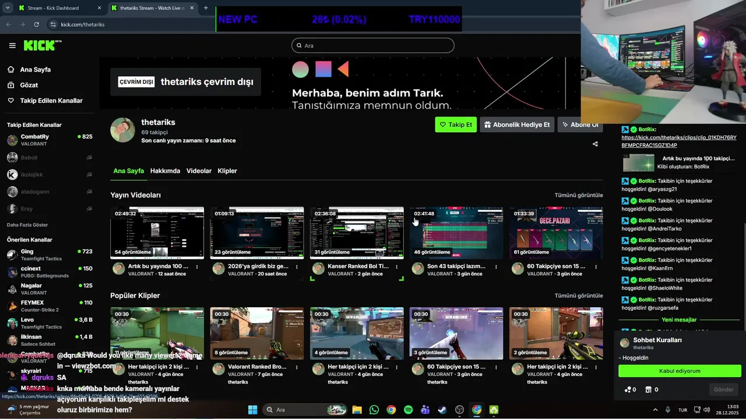
Task: Open the Baboli followed channel
Action: pyautogui.click(x=50, y=157)
